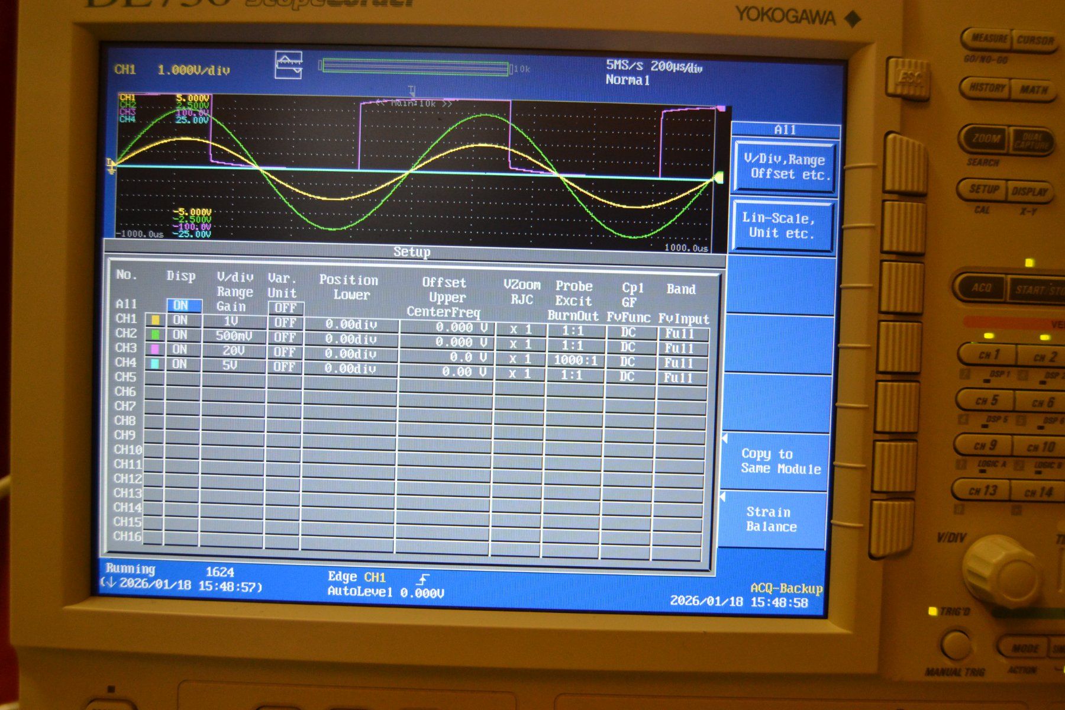1065x710 pixels.
Task: Push the ESC key
Action: pos(908,79)
